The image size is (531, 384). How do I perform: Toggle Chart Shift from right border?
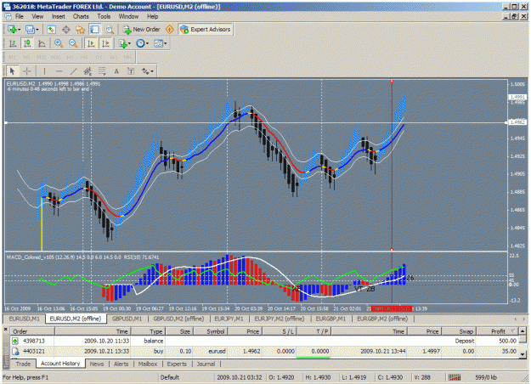tap(105, 43)
